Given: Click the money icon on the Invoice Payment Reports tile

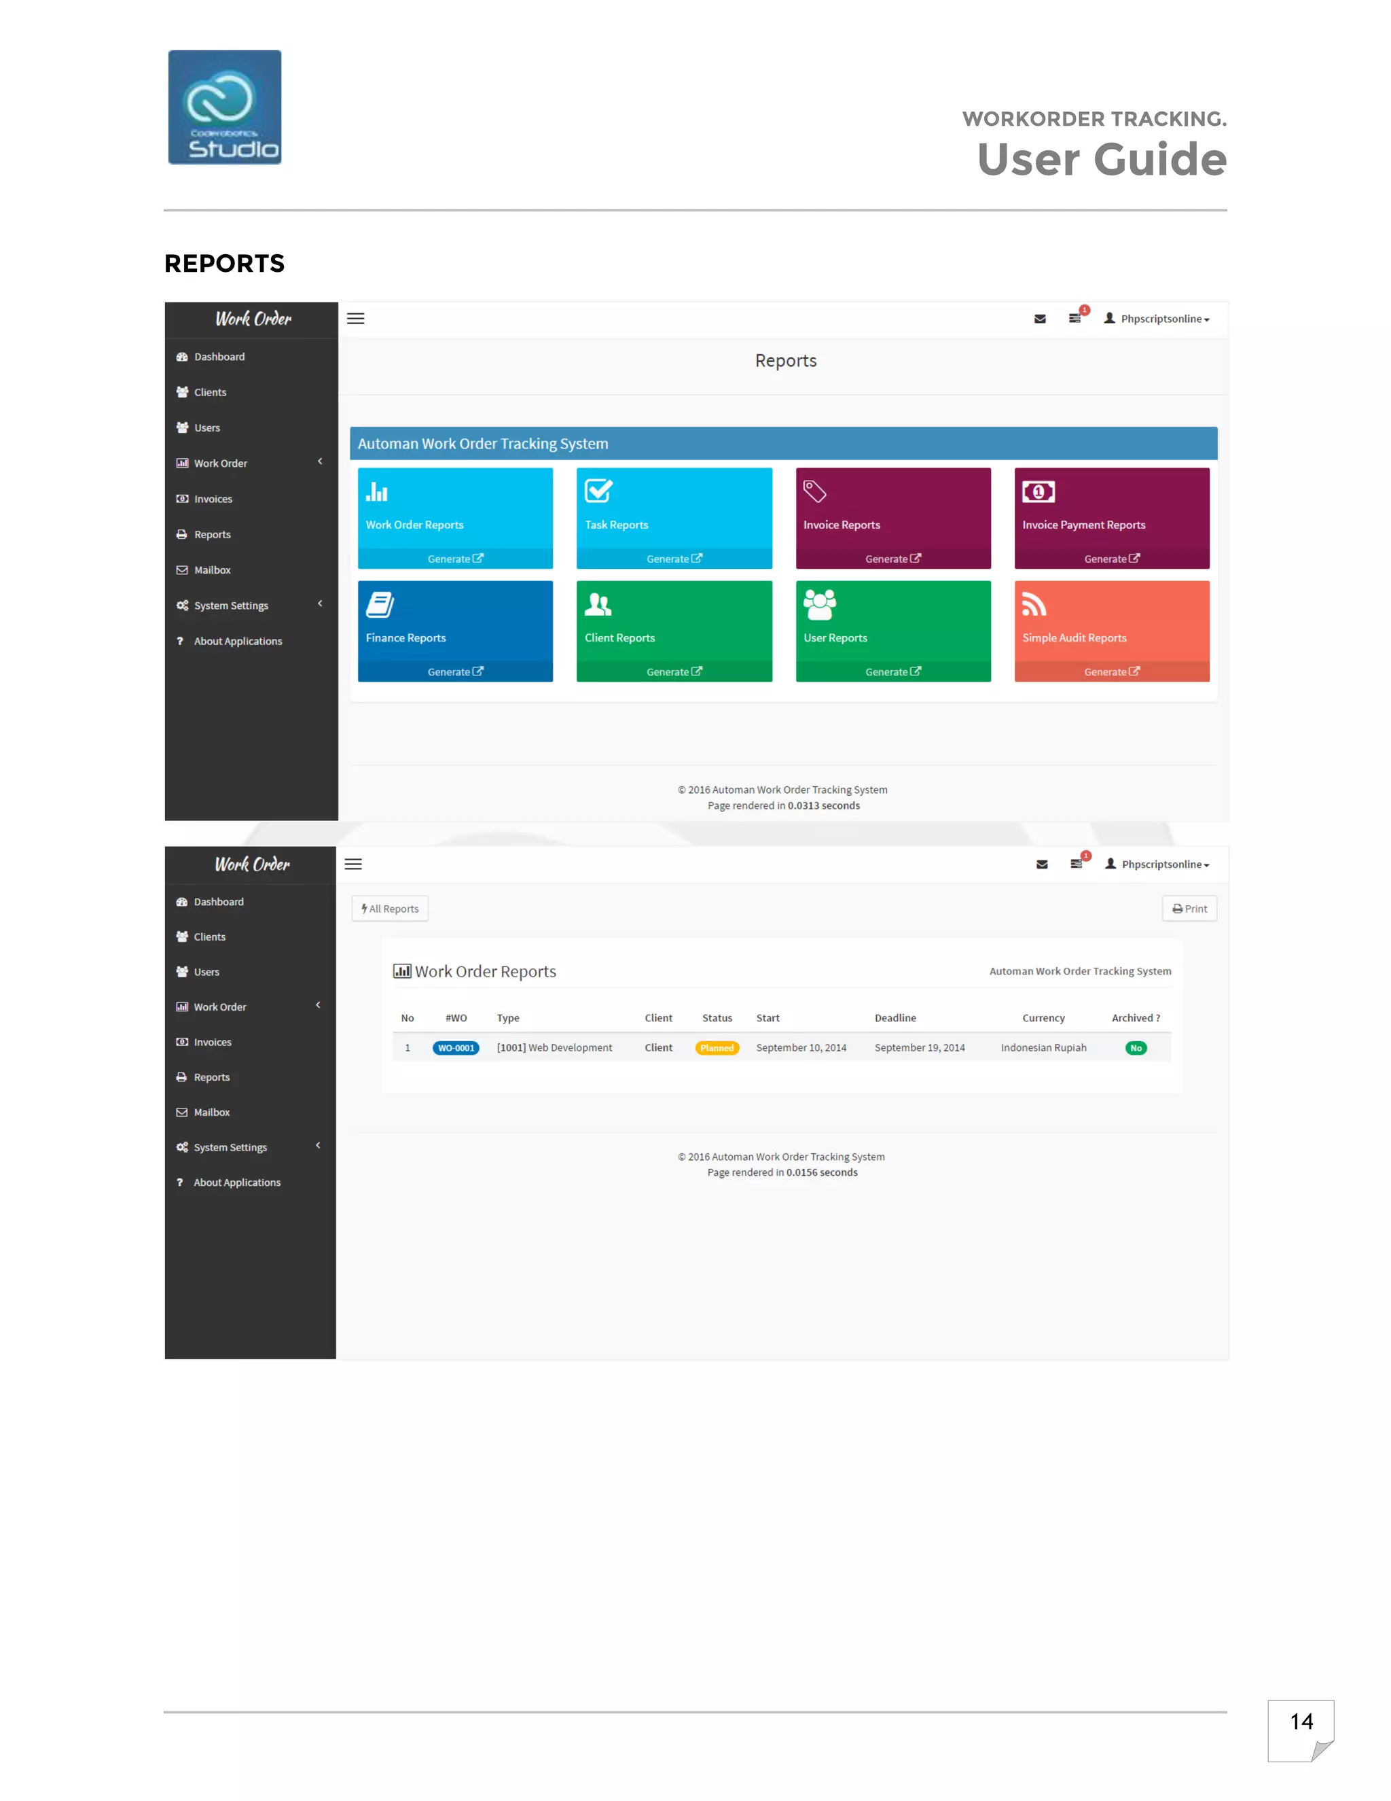Looking at the screenshot, I should point(1038,491).
